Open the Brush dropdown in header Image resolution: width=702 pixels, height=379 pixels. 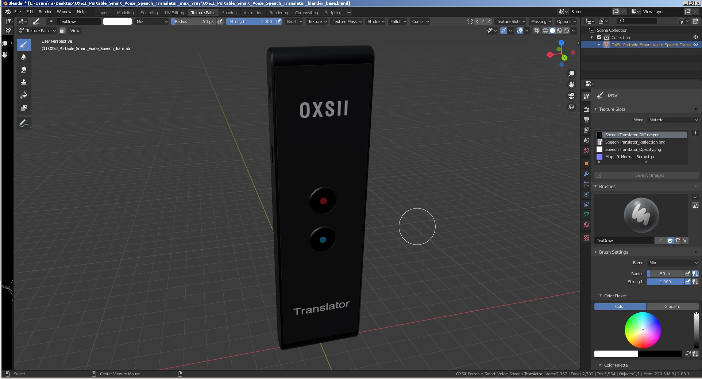295,22
